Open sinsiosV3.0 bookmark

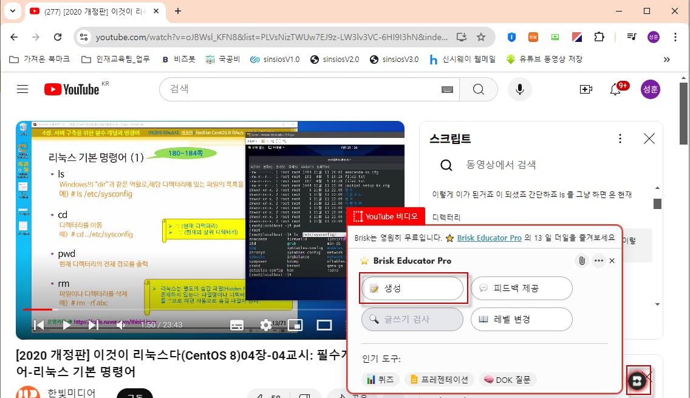394,59
